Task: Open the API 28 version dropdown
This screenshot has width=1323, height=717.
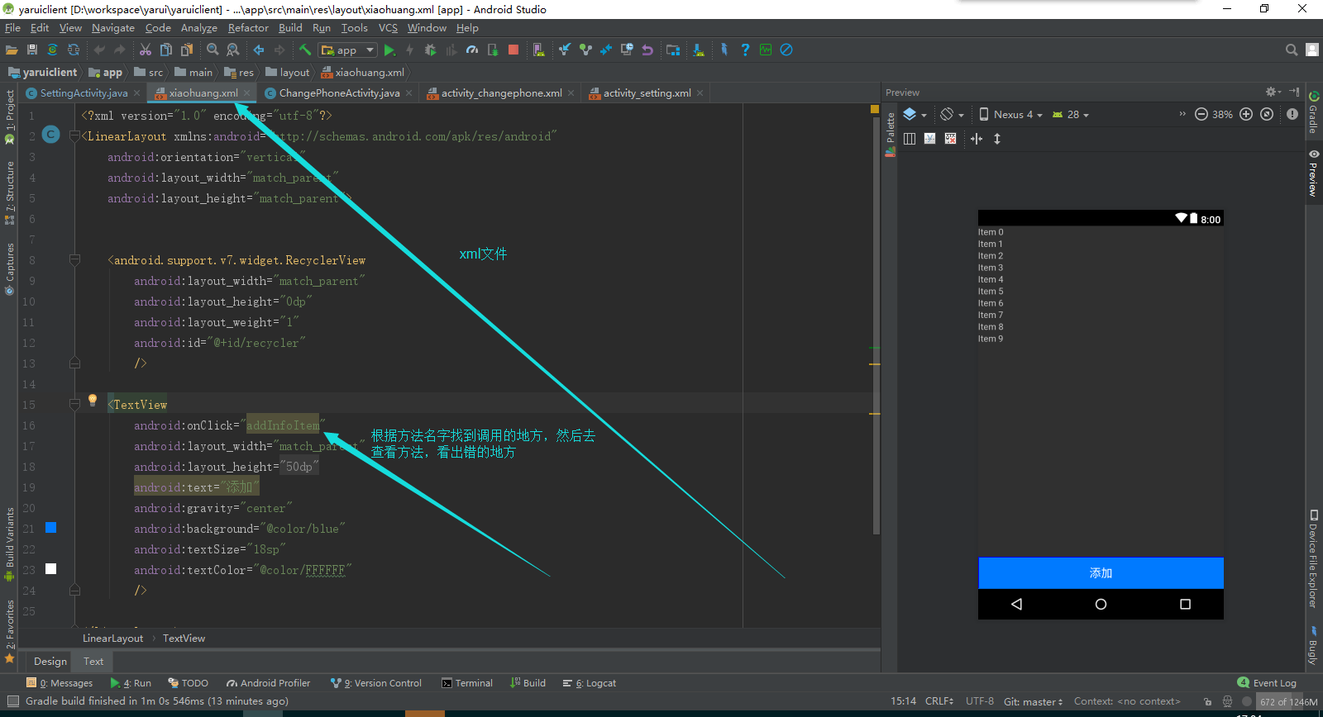Action: (x=1071, y=114)
